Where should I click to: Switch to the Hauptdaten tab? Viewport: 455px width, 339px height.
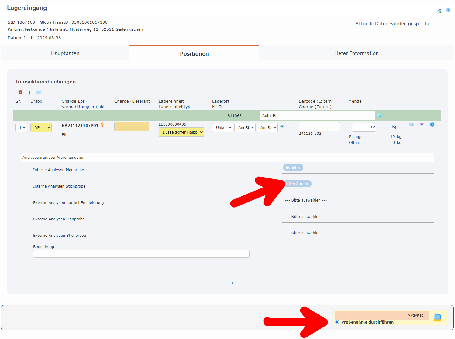[x=65, y=53]
